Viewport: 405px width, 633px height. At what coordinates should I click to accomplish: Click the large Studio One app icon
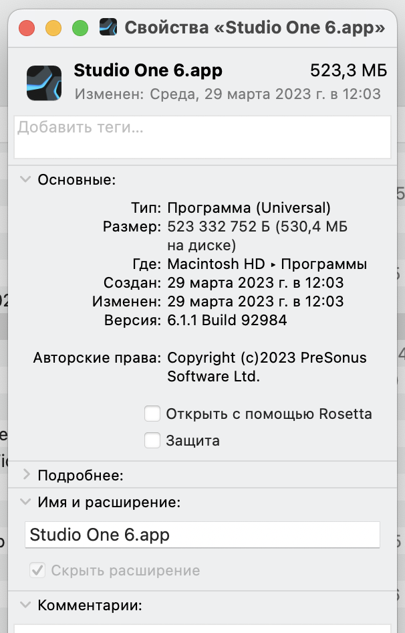coord(43,82)
